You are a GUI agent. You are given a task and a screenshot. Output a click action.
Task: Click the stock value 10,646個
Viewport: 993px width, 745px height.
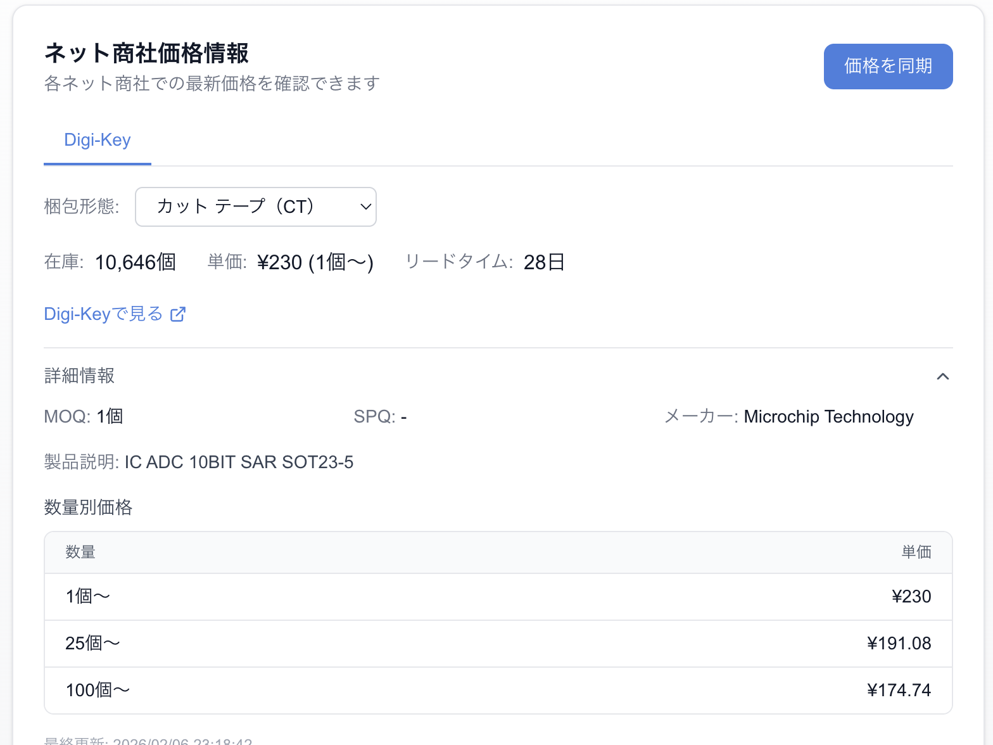135,262
